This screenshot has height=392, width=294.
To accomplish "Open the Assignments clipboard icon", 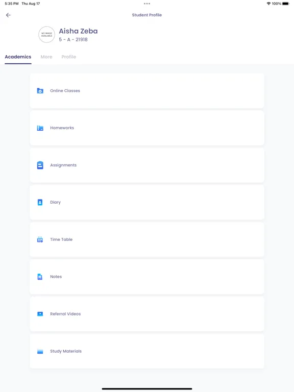I will tap(40, 165).
